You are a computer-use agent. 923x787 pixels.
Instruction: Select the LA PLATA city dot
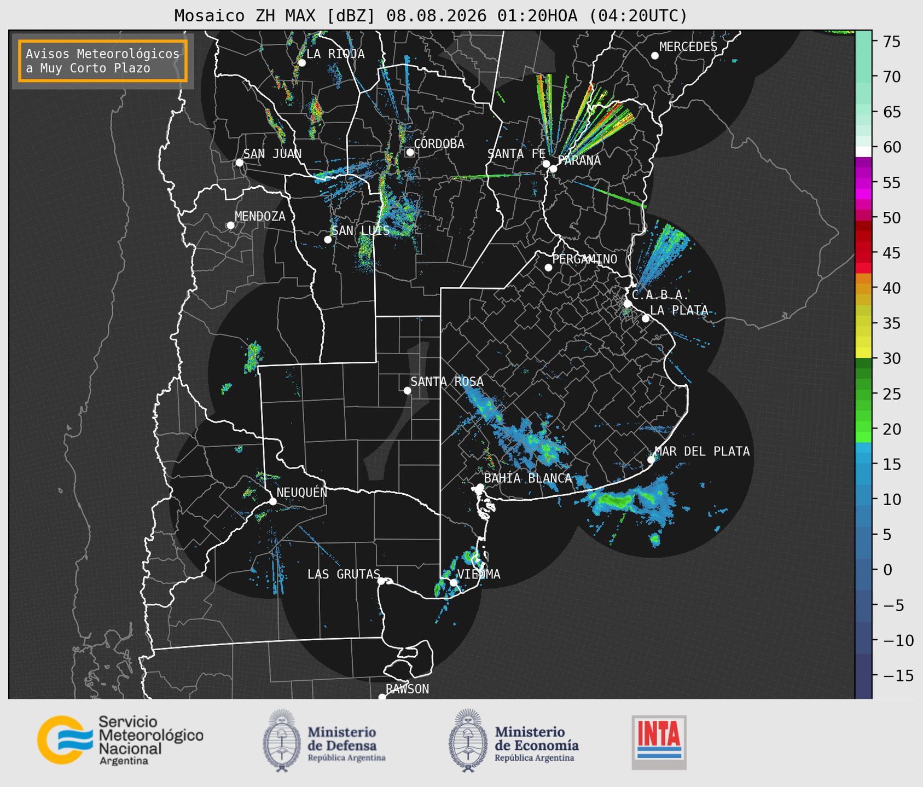point(646,319)
